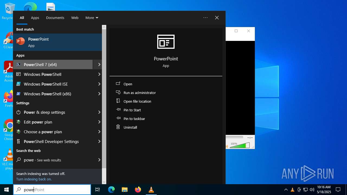Image resolution: width=347 pixels, height=195 pixels.
Task: Click the Windows Start button
Action: coord(7,190)
